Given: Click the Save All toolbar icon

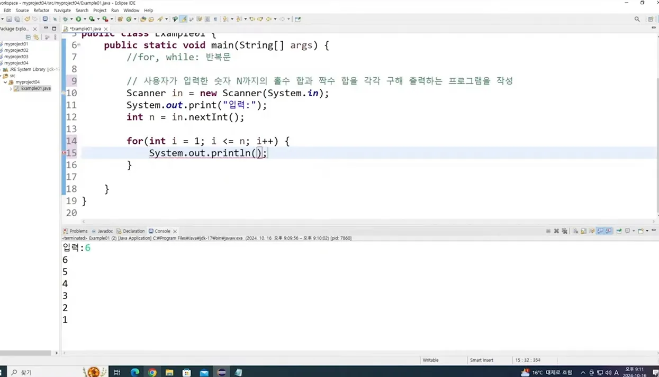Looking at the screenshot, I should [x=17, y=19].
